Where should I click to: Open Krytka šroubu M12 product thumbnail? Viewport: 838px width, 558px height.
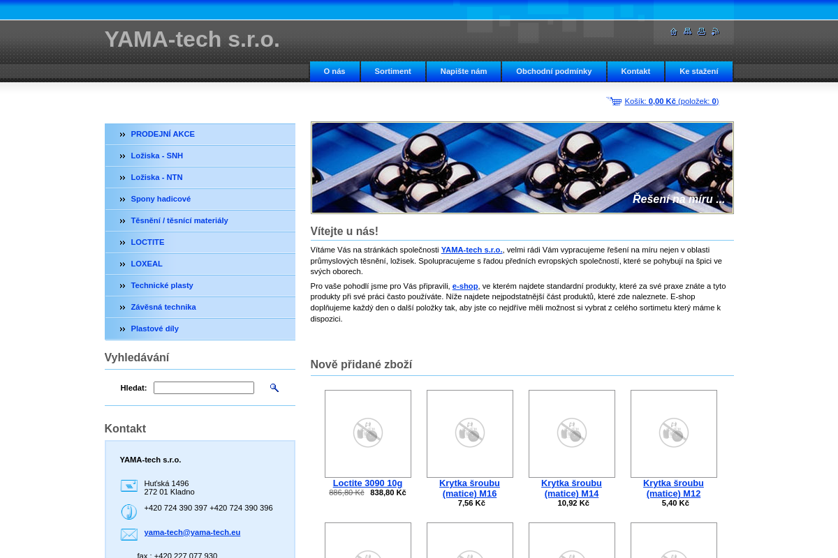pos(674,434)
